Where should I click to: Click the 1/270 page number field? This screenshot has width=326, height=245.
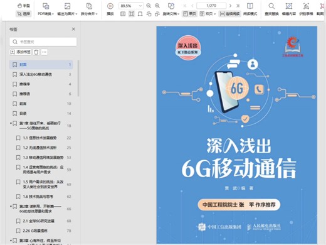tap(211, 6)
